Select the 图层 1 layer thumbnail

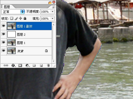(x=11, y=42)
